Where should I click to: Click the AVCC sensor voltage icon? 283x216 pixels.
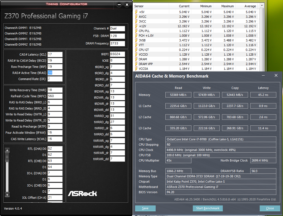136,17
